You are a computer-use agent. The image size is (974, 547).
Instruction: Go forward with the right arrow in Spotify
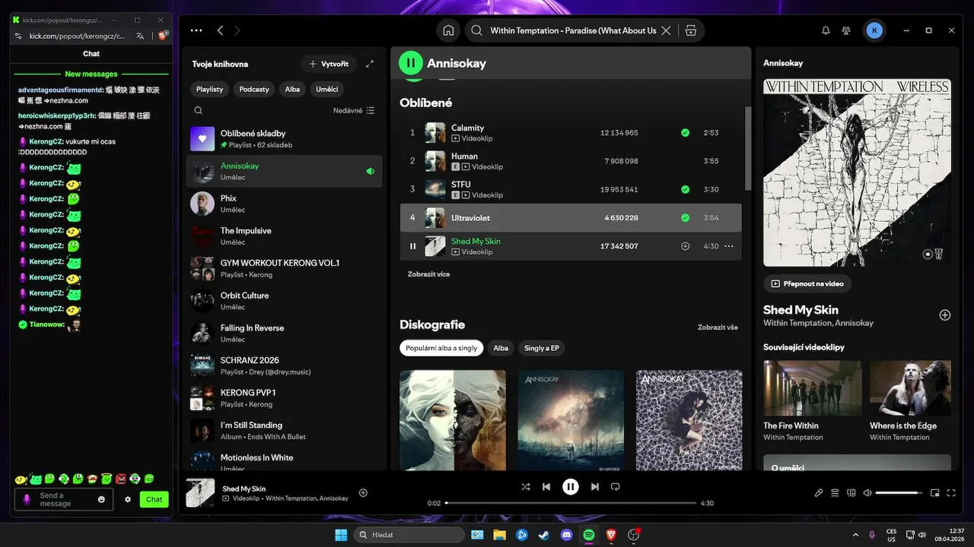pos(237,30)
